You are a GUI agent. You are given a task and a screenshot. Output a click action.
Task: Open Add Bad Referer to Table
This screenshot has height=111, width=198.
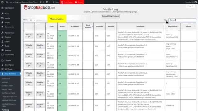pos(9,105)
